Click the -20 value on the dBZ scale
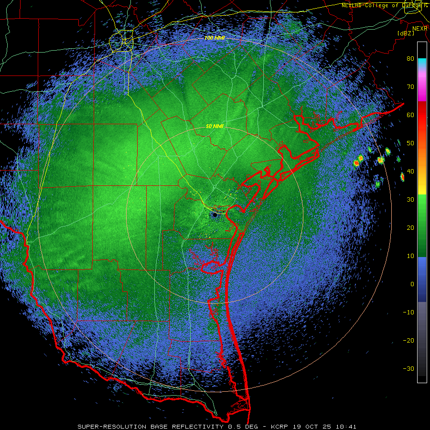 408,340
